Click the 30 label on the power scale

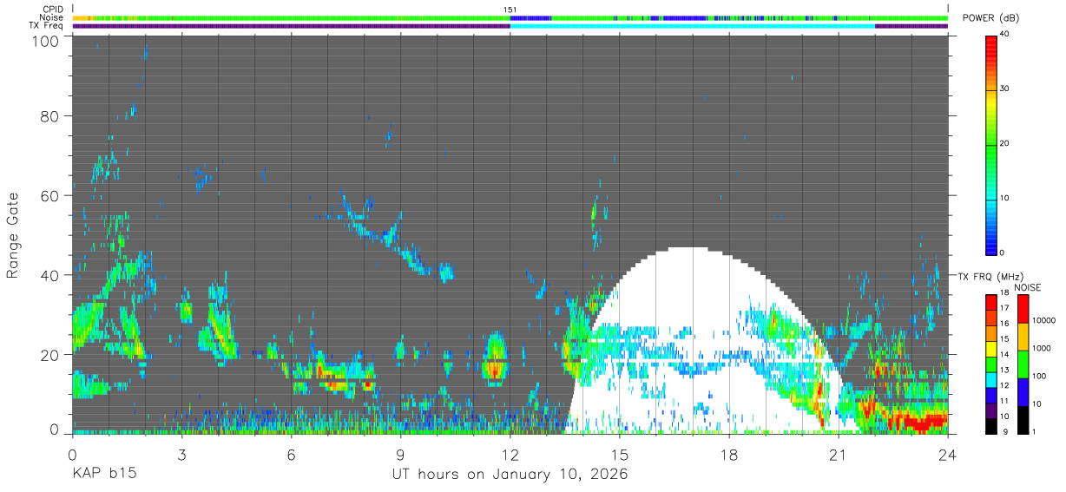1004,89
